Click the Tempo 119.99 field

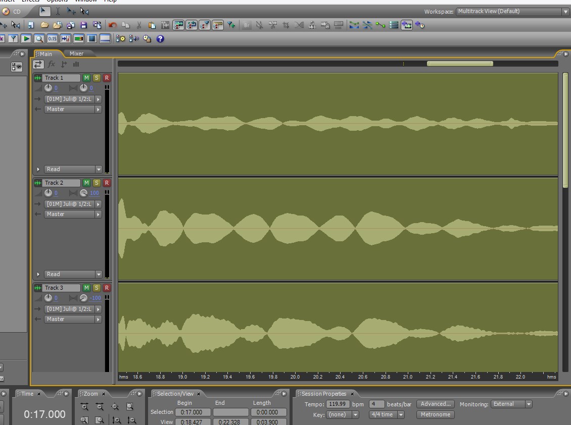(x=338, y=404)
